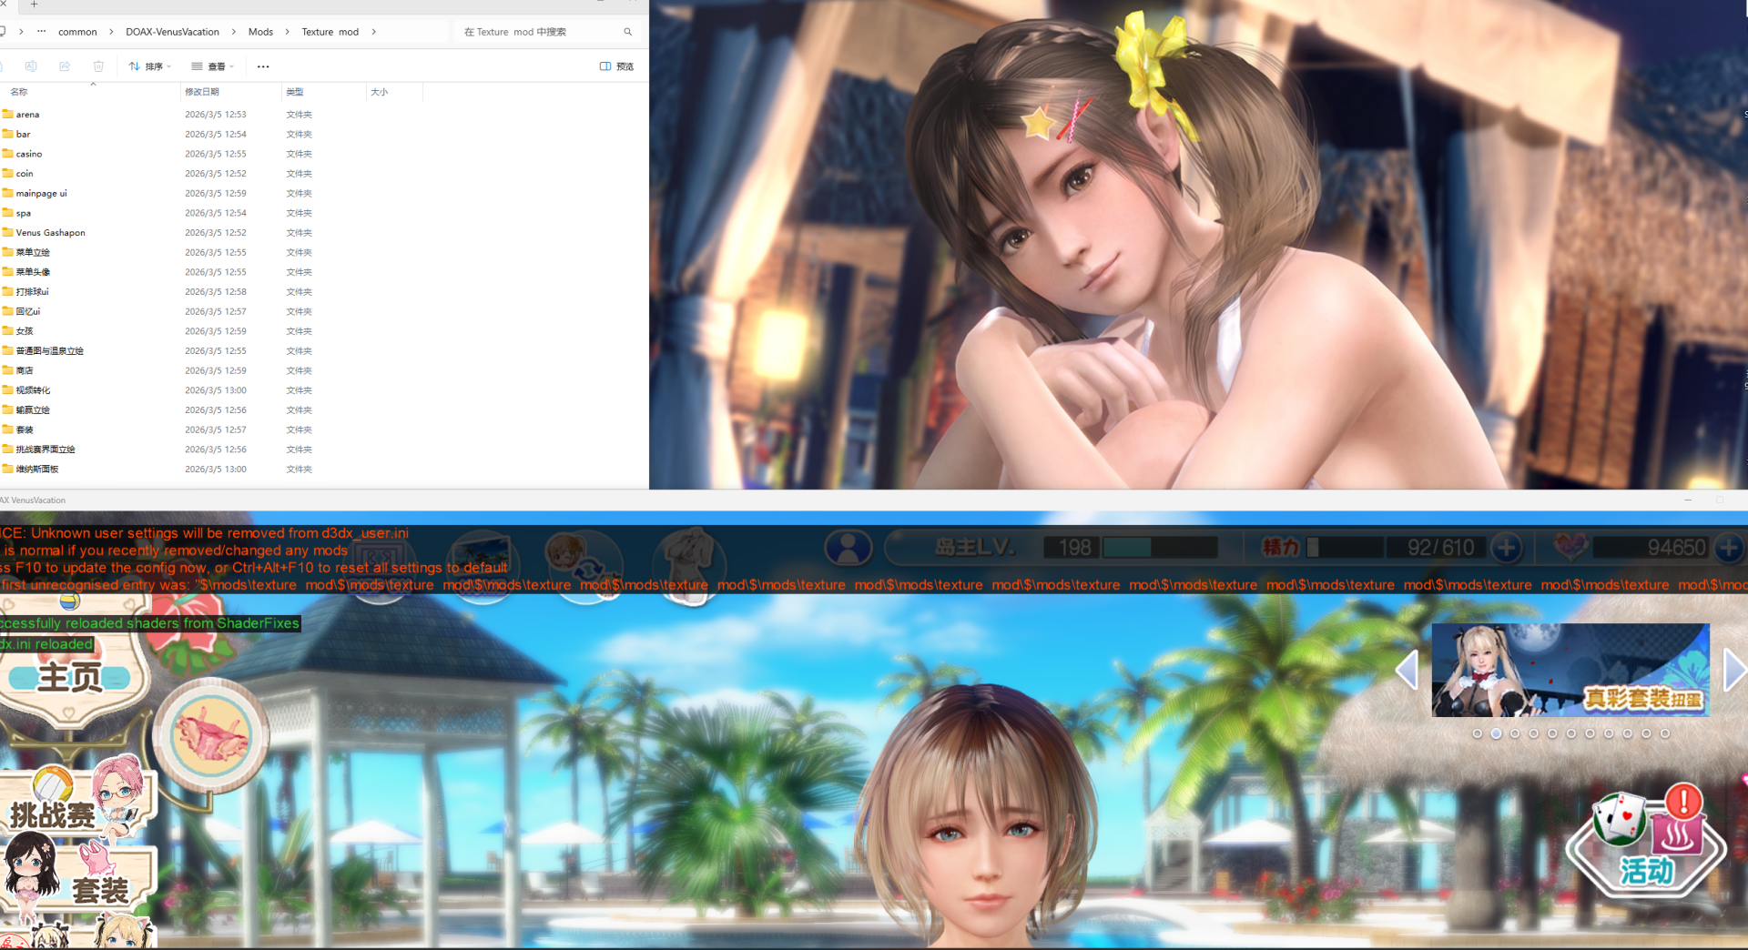
Task: Select the seventh banner page dot
Action: [x=1590, y=733]
